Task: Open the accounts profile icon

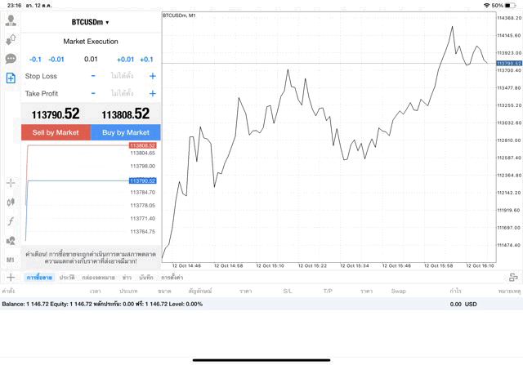Action: point(11,20)
